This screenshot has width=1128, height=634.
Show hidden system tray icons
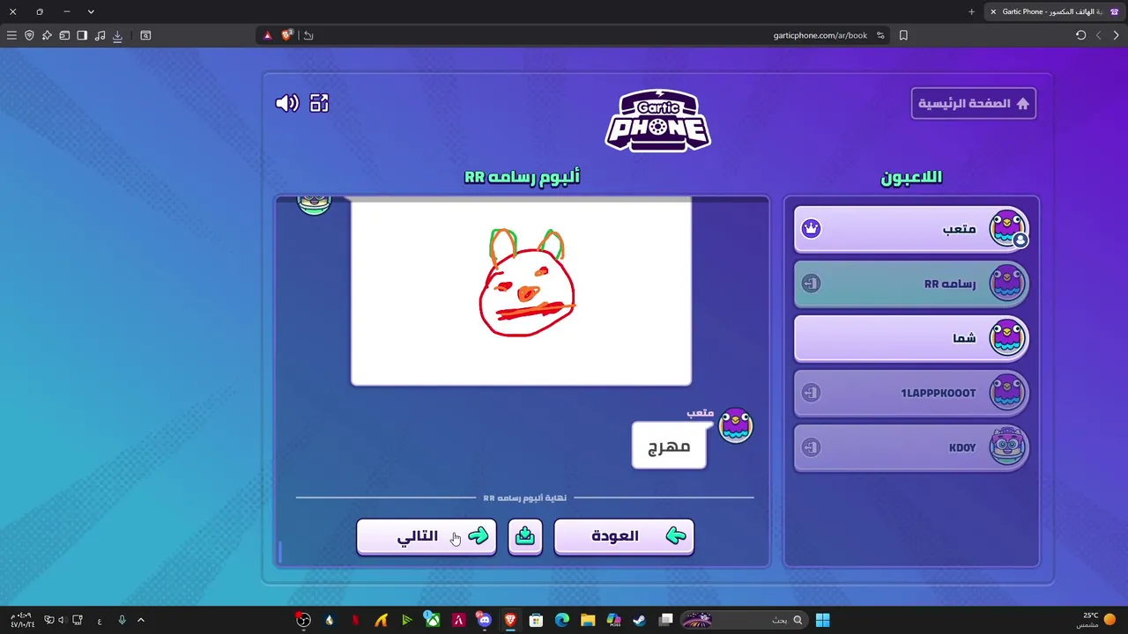(140, 620)
